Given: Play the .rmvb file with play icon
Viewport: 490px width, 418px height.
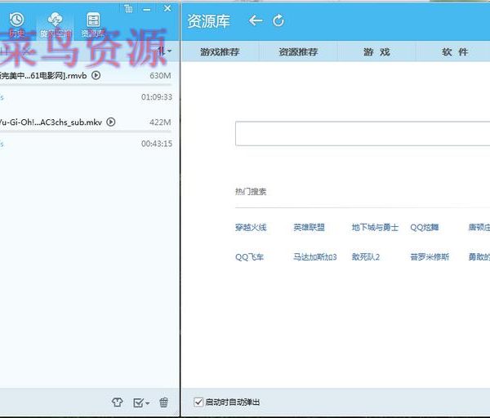Looking at the screenshot, I should [x=96, y=76].
